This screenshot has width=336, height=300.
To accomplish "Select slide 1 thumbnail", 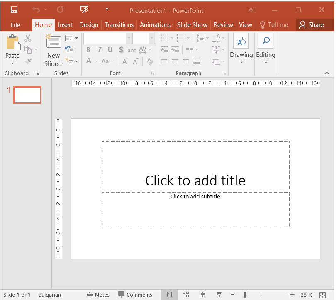I will pyautogui.click(x=27, y=95).
